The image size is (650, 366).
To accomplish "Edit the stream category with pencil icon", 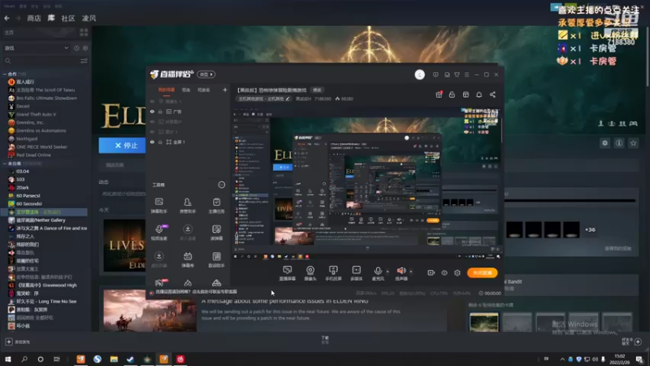I will 288,98.
